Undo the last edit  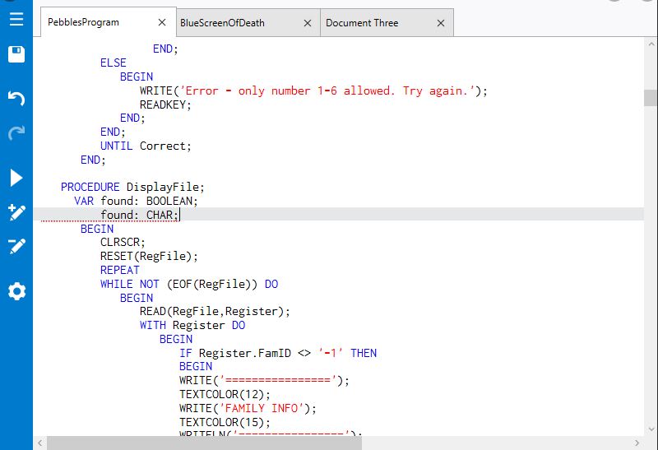point(16,98)
